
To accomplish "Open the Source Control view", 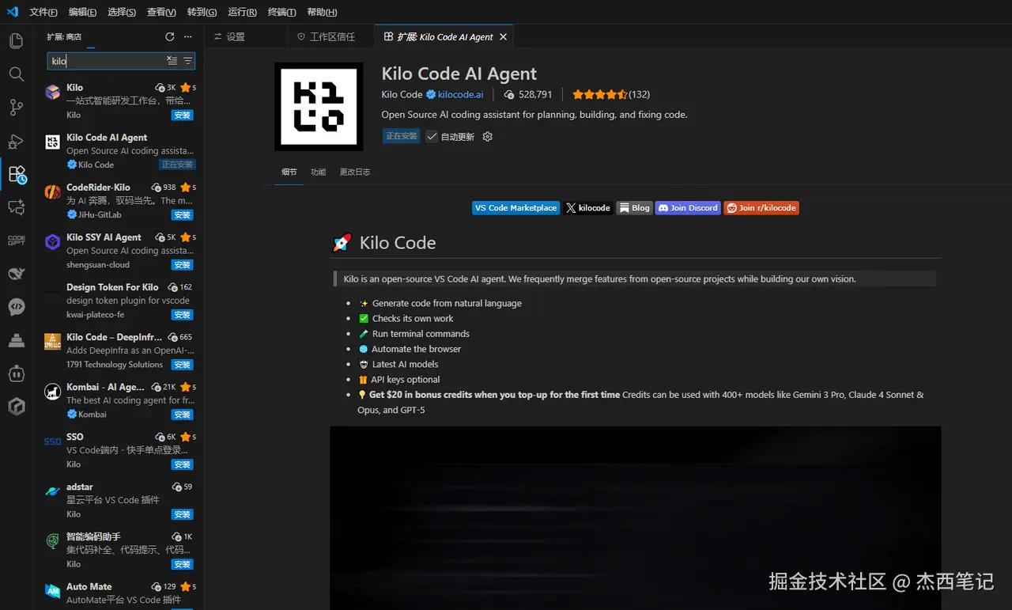I will (16, 108).
